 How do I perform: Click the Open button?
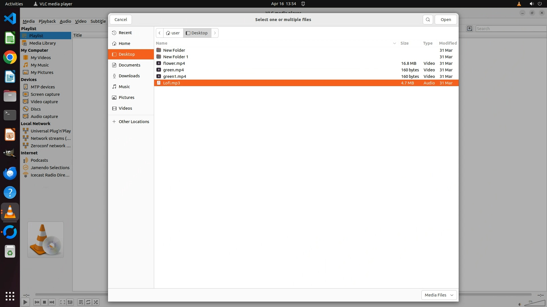click(446, 20)
